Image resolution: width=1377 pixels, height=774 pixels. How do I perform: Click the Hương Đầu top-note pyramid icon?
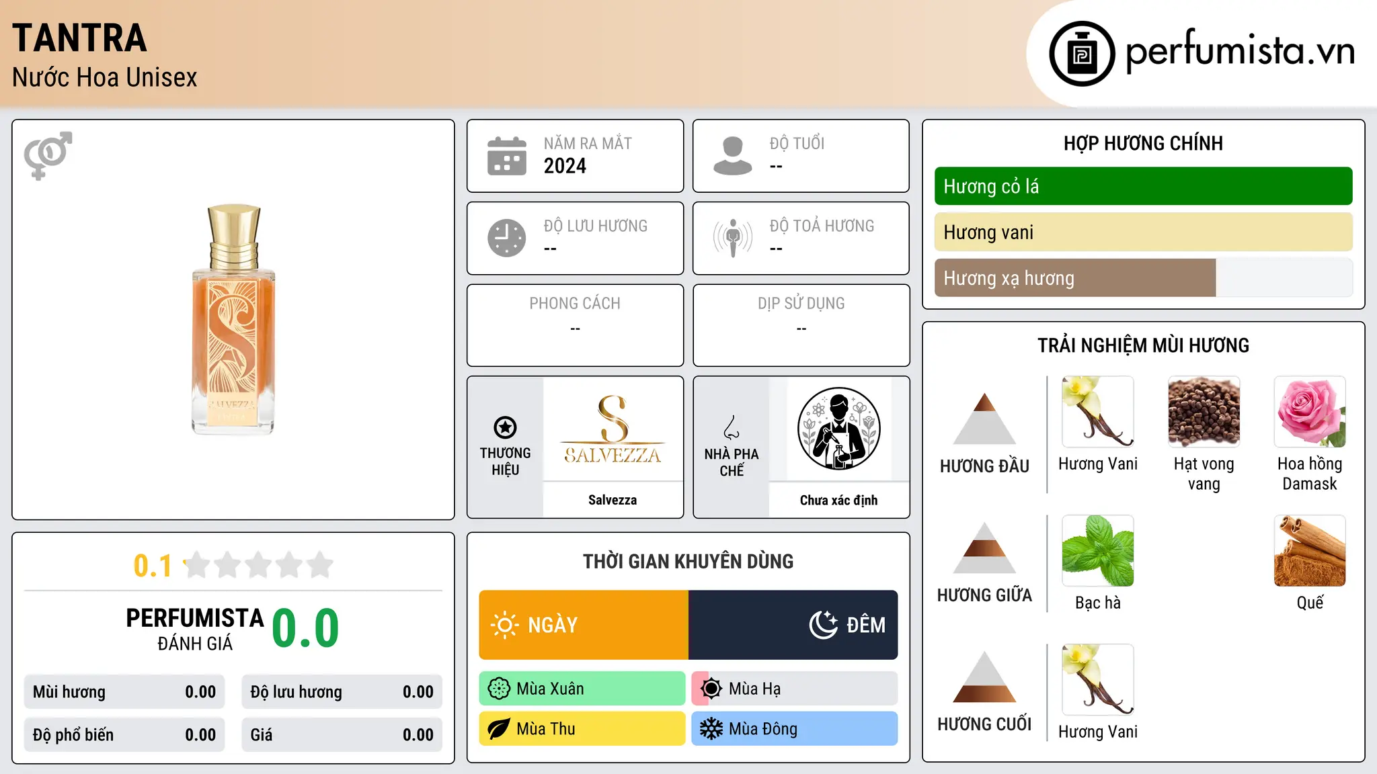[984, 419]
